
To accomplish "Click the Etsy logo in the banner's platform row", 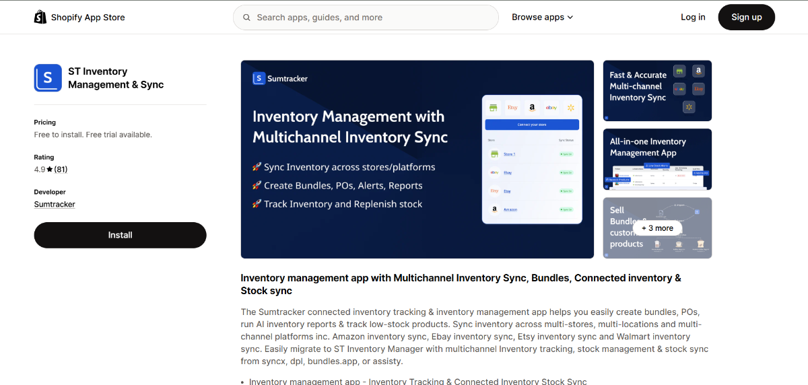I will point(512,108).
